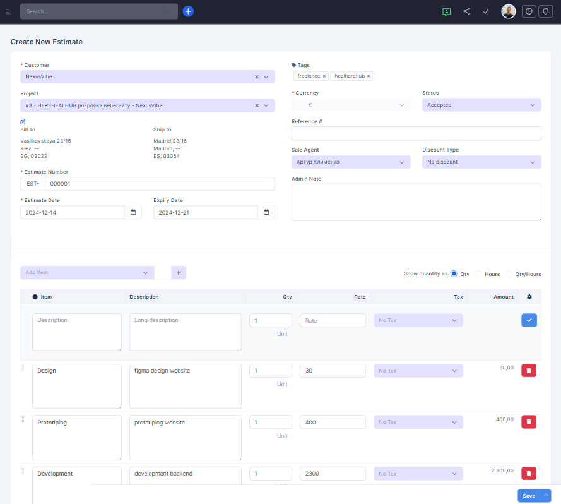Viewport: 561px width, 504px height.
Task: Click the blue plus quick-create icon
Action: click(x=188, y=11)
